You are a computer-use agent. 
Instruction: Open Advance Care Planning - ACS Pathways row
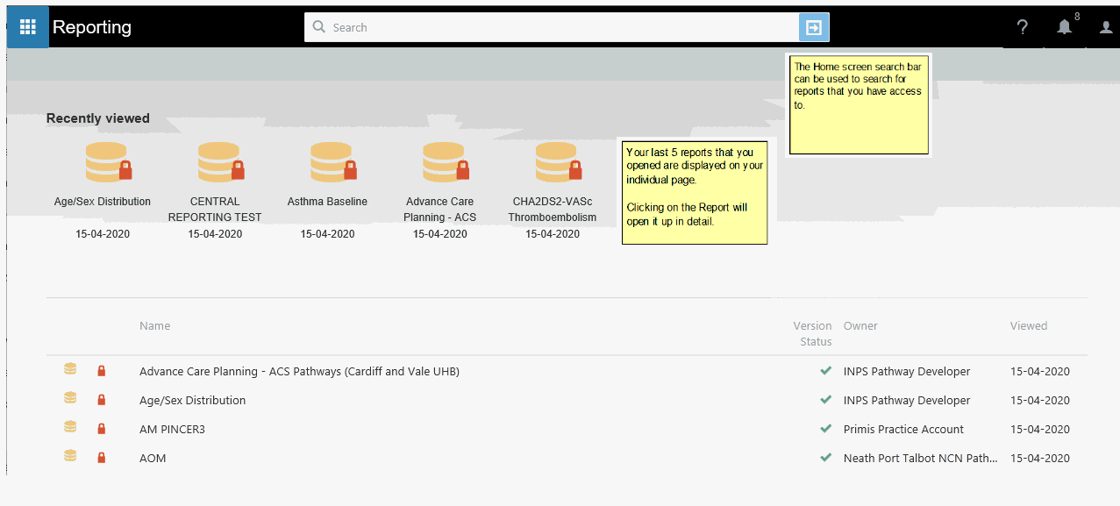[x=299, y=372]
